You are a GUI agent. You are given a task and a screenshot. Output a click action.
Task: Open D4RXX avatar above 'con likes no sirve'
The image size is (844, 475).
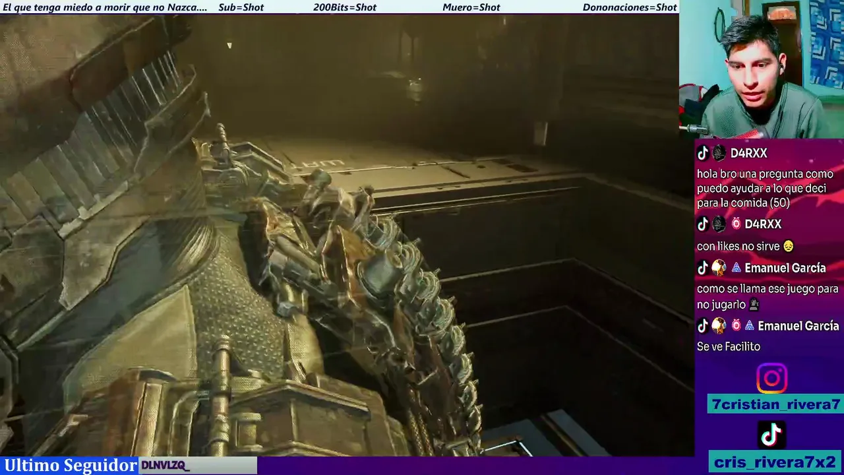[x=719, y=224]
